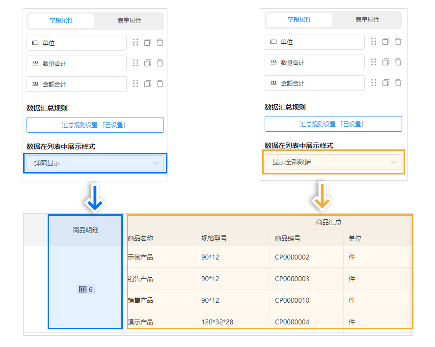Open the 弹窗显示 dropdown

(95, 163)
